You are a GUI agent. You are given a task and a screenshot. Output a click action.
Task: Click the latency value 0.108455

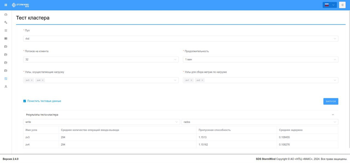[284, 138]
